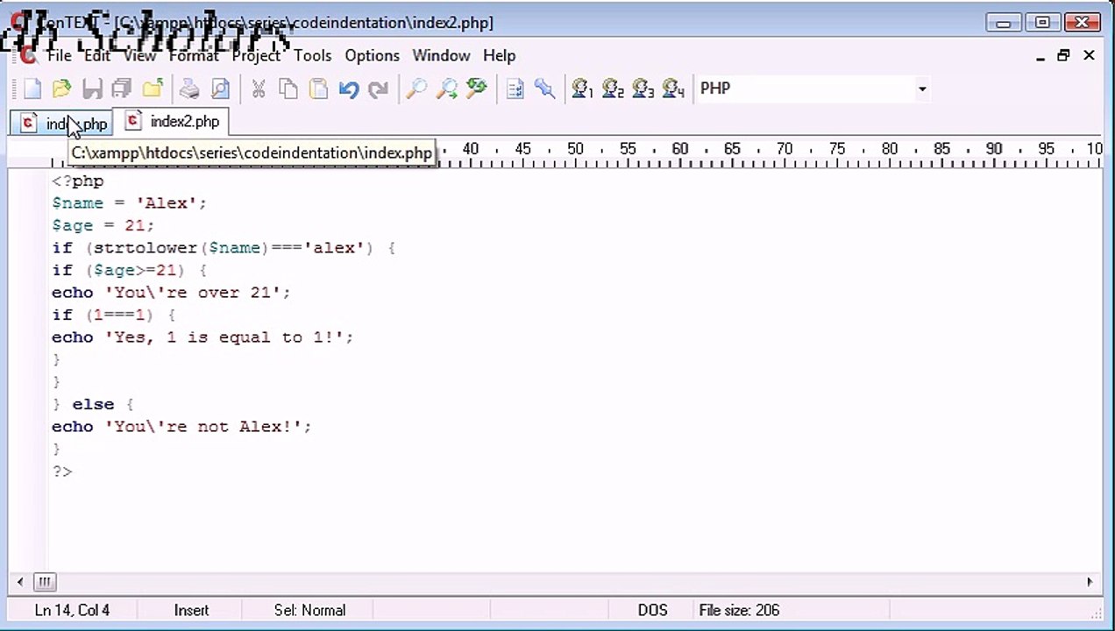Image resolution: width=1115 pixels, height=631 pixels.
Task: Click the Close file folder icon
Action: click(152, 89)
